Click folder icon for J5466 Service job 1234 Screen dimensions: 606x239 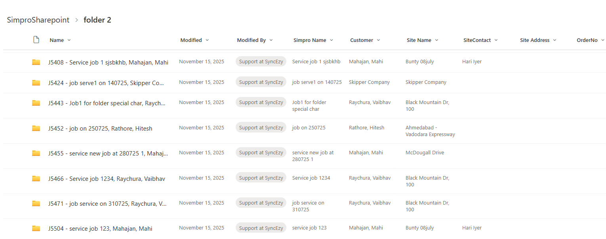[36, 178]
